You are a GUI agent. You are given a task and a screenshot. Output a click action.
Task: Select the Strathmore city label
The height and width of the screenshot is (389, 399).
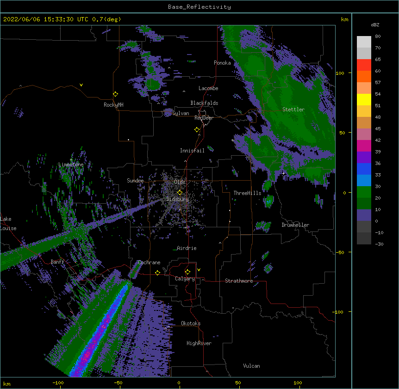coord(239,281)
